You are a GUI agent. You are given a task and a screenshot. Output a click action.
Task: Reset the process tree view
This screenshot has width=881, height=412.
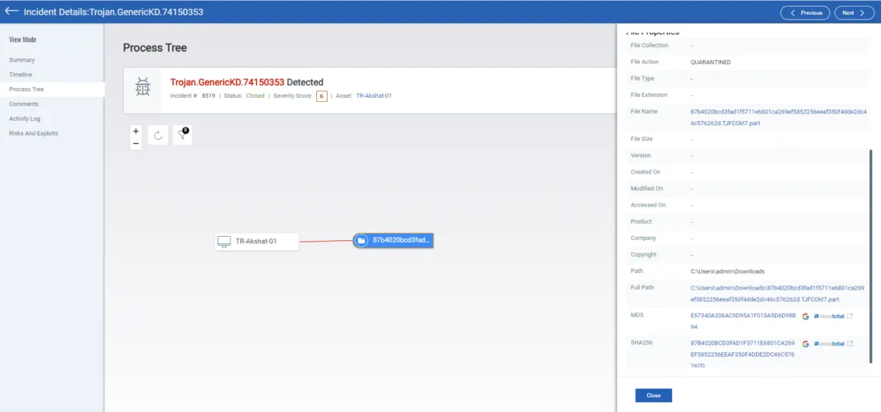158,136
